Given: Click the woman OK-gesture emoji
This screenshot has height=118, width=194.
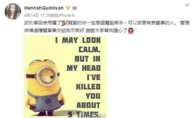Looking at the screenshot, I should click(x=131, y=31).
